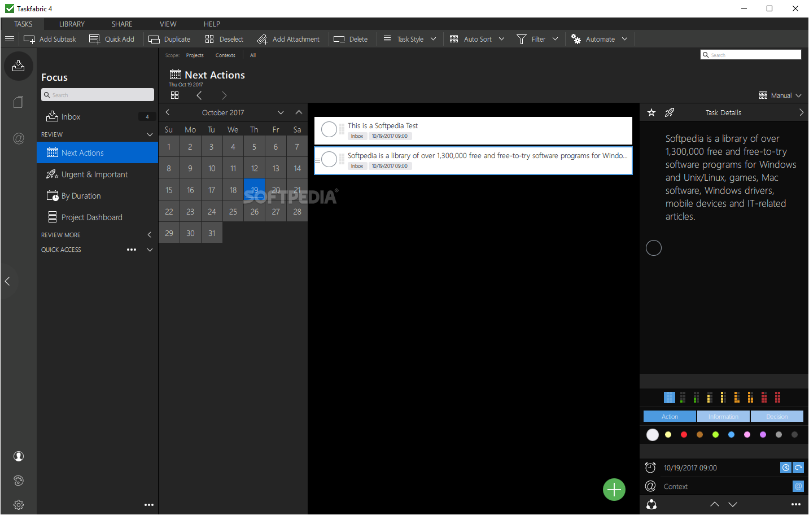The width and height of the screenshot is (809, 515).
Task: Select Information task type
Action: coord(723,417)
